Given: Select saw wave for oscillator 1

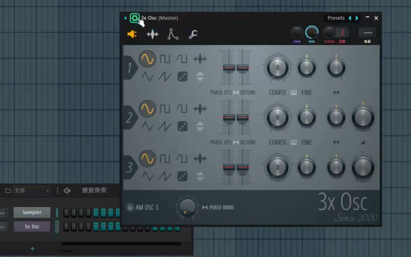Looking at the screenshot, I should click(165, 76).
